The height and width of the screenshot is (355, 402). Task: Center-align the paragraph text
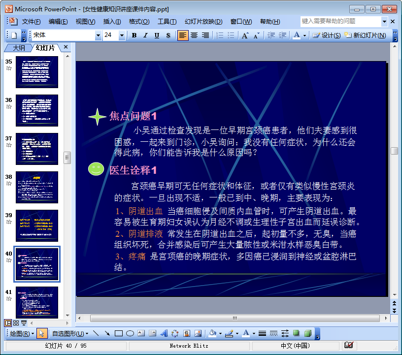point(194,35)
